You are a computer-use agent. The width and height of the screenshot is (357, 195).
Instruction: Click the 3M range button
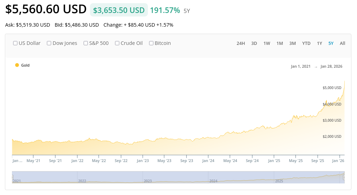[293, 43]
